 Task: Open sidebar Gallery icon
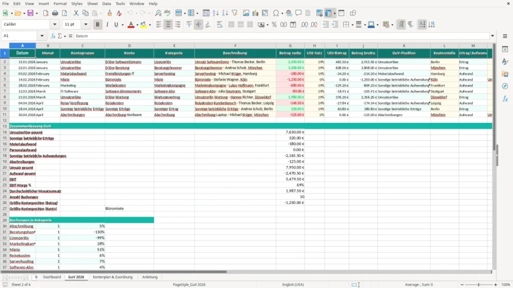[x=505, y=74]
